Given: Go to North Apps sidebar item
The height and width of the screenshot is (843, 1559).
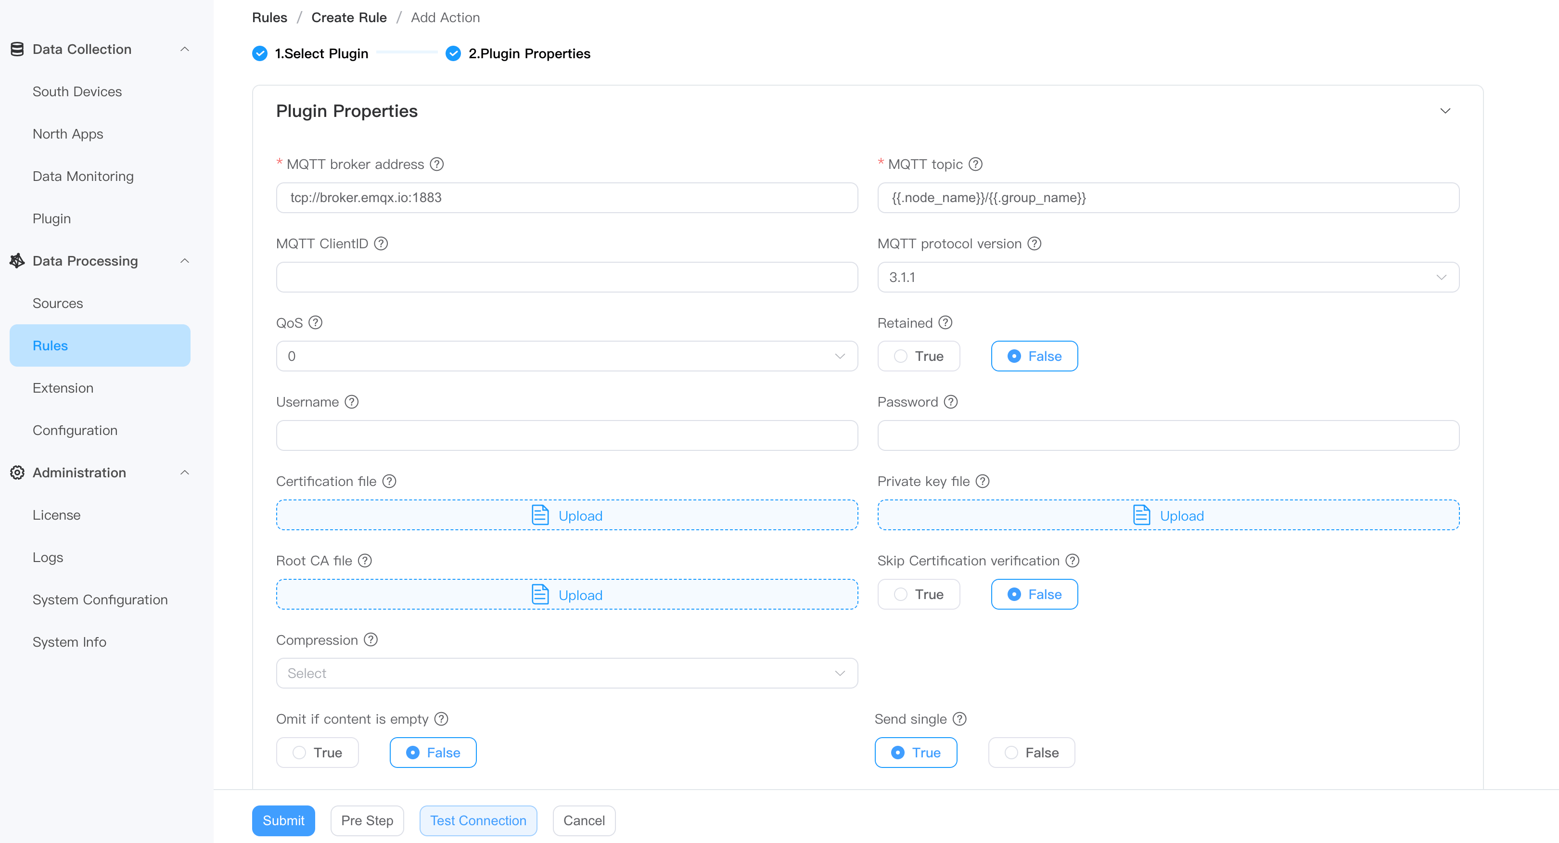Looking at the screenshot, I should click(68, 134).
